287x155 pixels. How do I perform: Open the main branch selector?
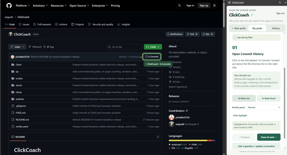[x=17, y=47]
